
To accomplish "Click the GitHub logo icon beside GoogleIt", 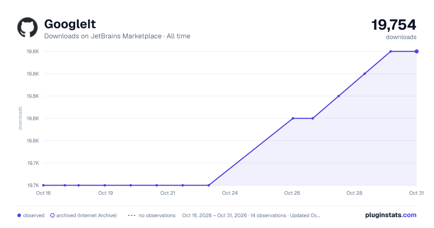I will (x=27, y=28).
